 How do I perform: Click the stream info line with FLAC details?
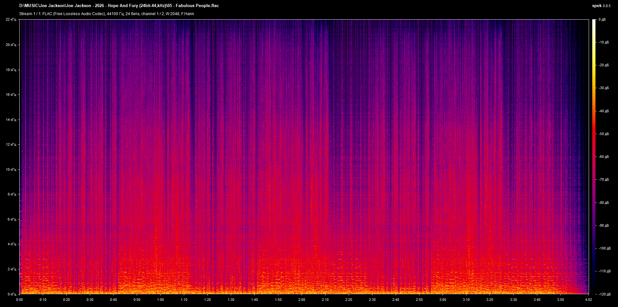[x=107, y=14]
